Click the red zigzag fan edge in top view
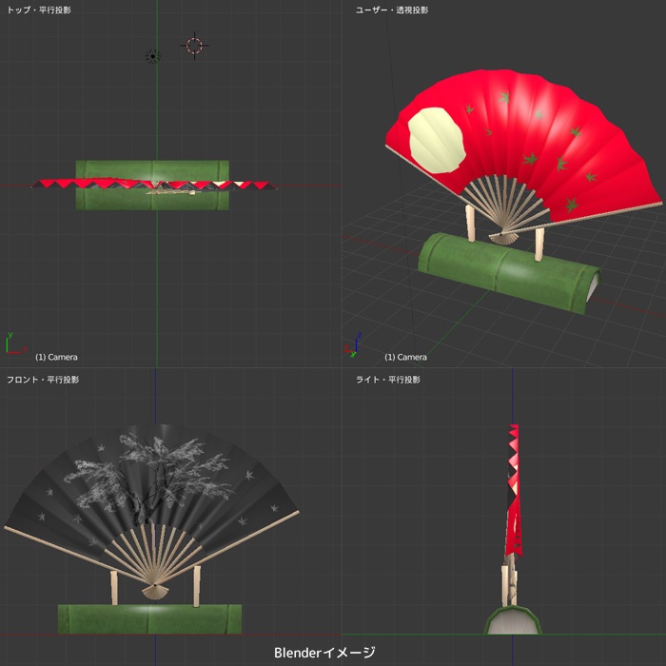The width and height of the screenshot is (666, 666). 154,185
